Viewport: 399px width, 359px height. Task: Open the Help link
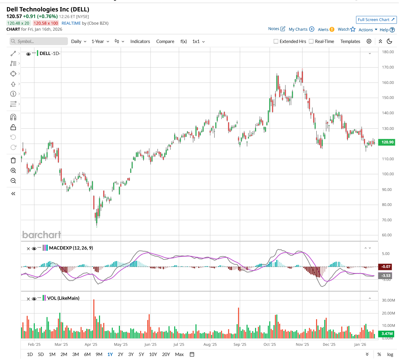[x=387, y=30]
